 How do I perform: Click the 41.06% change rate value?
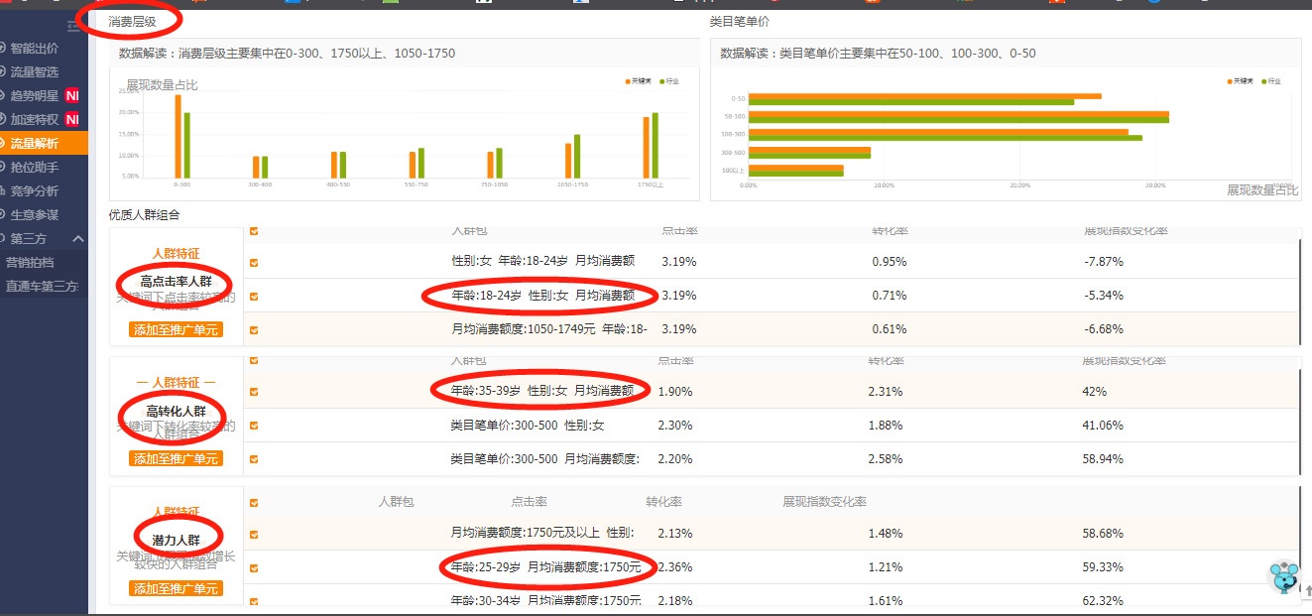click(1103, 426)
